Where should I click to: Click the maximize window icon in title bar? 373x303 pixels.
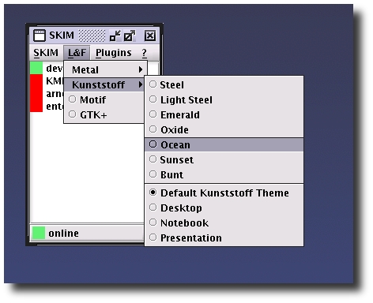tap(130, 36)
